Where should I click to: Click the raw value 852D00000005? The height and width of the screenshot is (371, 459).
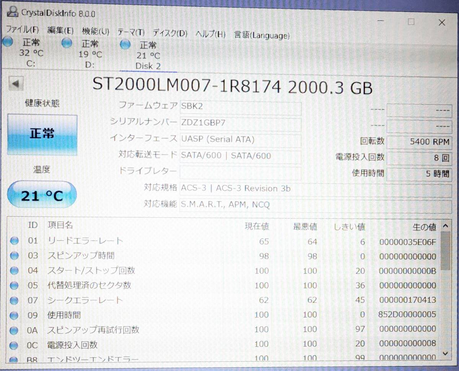tap(408, 315)
